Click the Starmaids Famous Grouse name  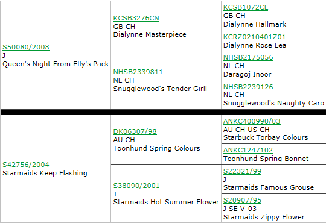coord(269,187)
